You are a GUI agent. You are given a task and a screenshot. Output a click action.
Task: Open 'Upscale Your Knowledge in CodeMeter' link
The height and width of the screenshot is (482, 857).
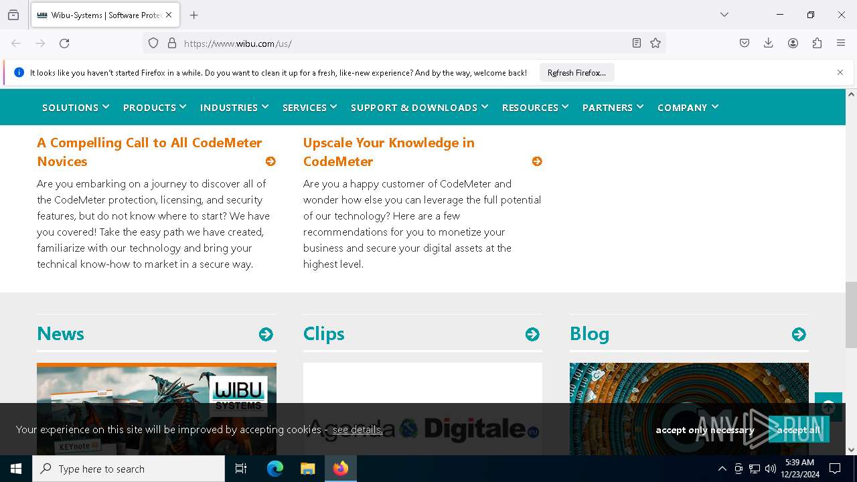click(389, 152)
